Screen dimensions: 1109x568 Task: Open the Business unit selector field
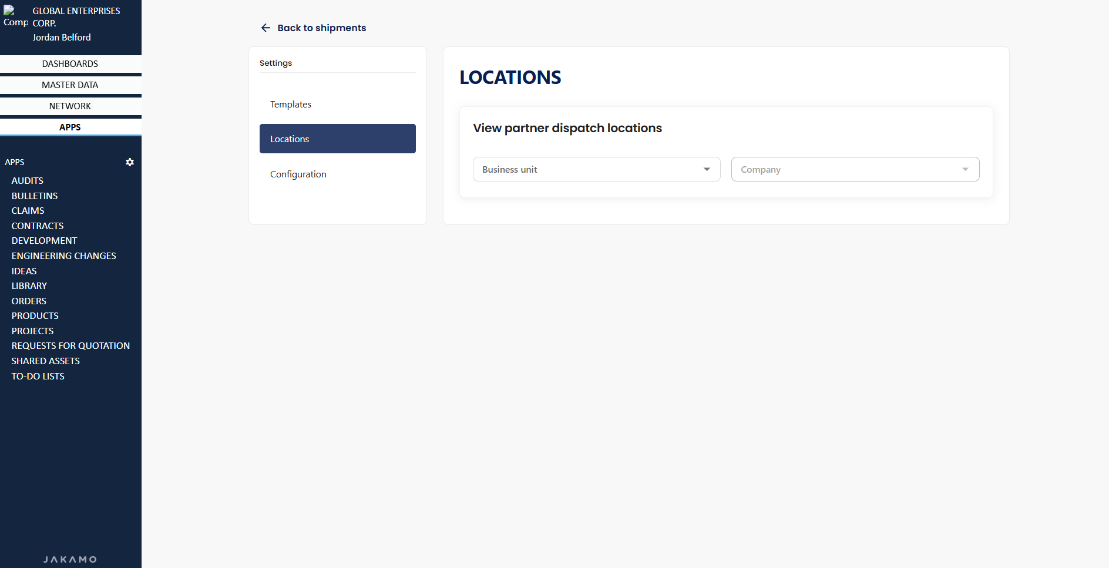[587, 169]
